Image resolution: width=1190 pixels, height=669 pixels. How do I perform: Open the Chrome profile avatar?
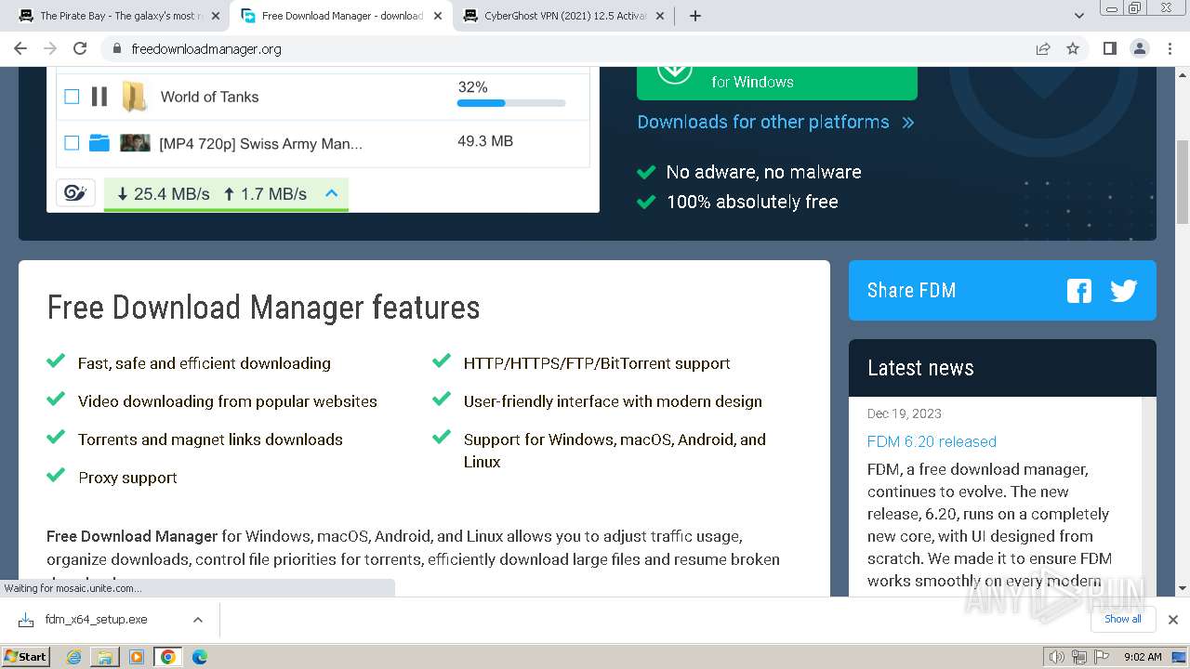point(1140,48)
